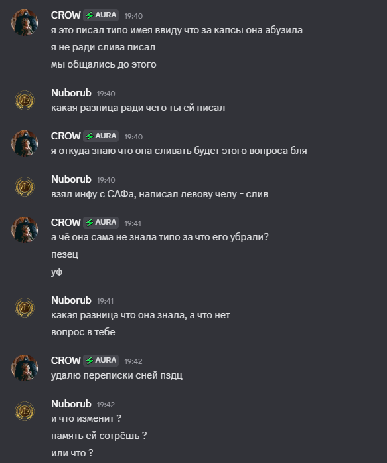
Task: Select the message 'память ей сотрёшь ?'
Action: tap(99, 436)
